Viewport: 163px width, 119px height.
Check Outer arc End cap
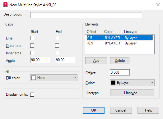point(57,45)
